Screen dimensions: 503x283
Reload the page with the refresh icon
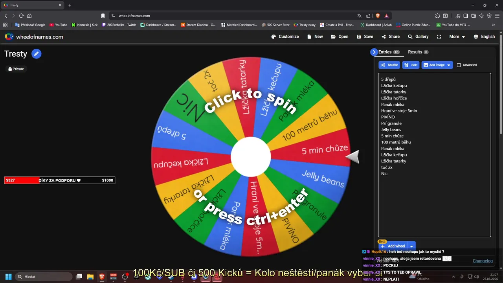tap(21, 16)
